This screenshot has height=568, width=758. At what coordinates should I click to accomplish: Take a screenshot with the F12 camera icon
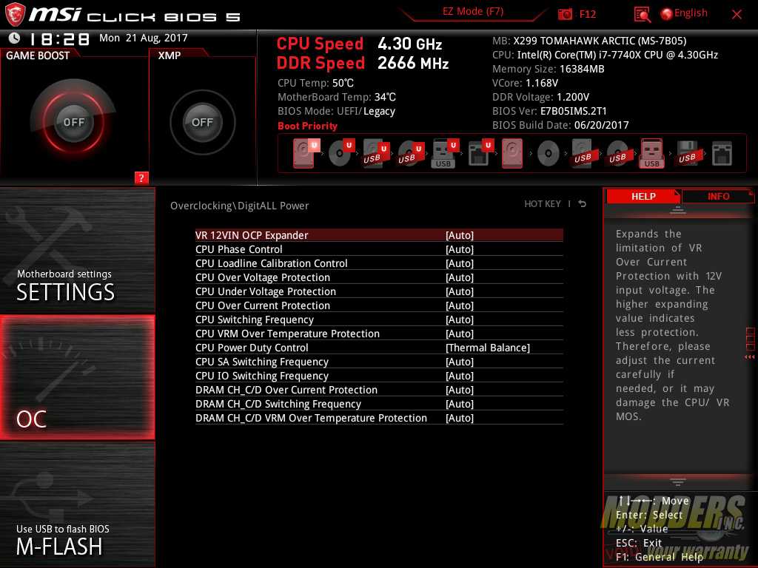coord(565,14)
